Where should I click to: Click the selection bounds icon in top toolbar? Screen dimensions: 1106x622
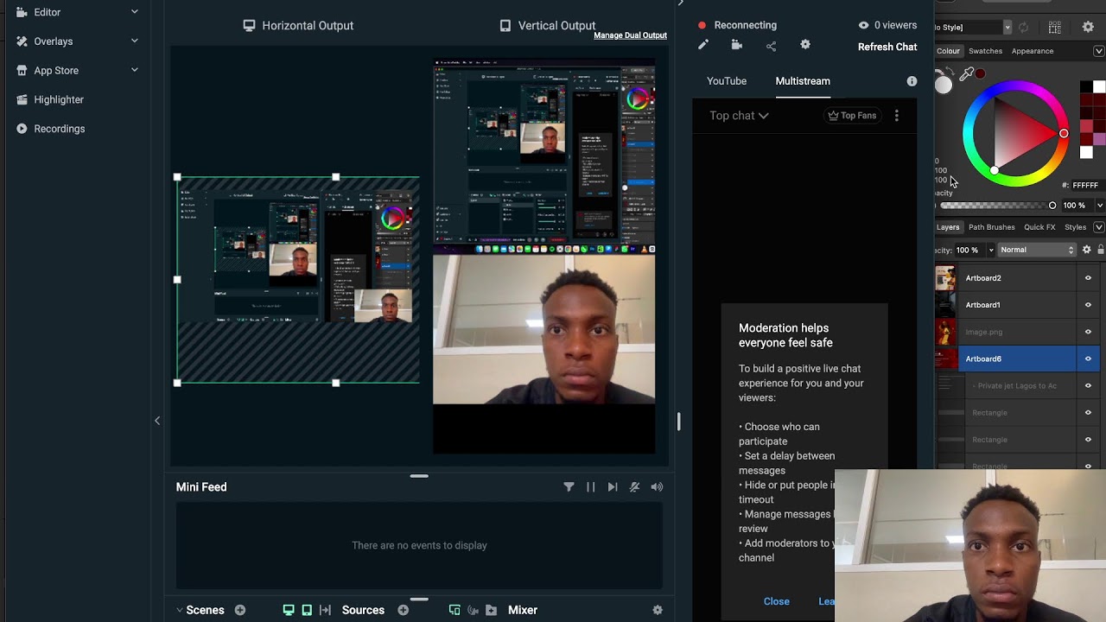click(x=1055, y=28)
